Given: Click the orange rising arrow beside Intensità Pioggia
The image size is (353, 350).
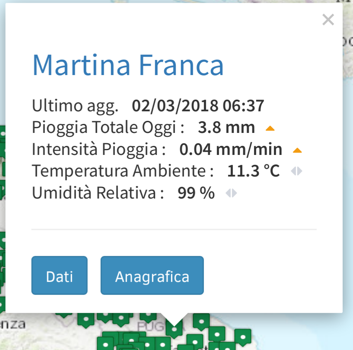Looking at the screenshot, I should pos(297,150).
